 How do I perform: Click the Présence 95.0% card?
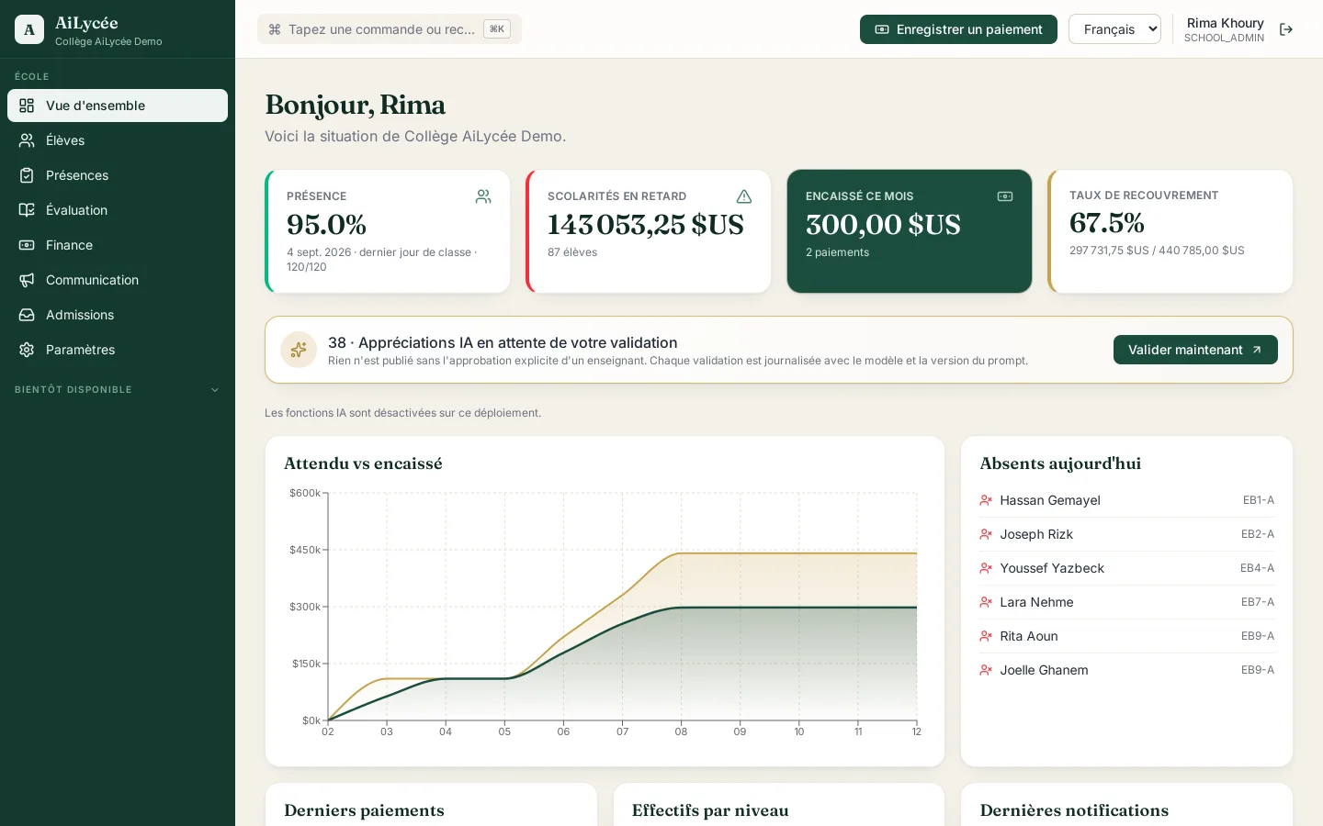[388, 231]
